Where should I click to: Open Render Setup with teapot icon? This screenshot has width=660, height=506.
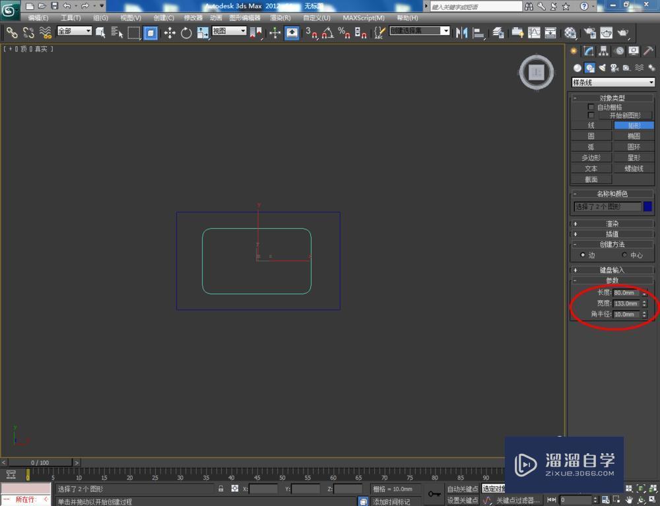click(x=589, y=32)
